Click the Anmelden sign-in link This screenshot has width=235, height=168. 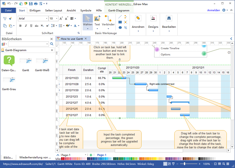[x=214, y=10]
